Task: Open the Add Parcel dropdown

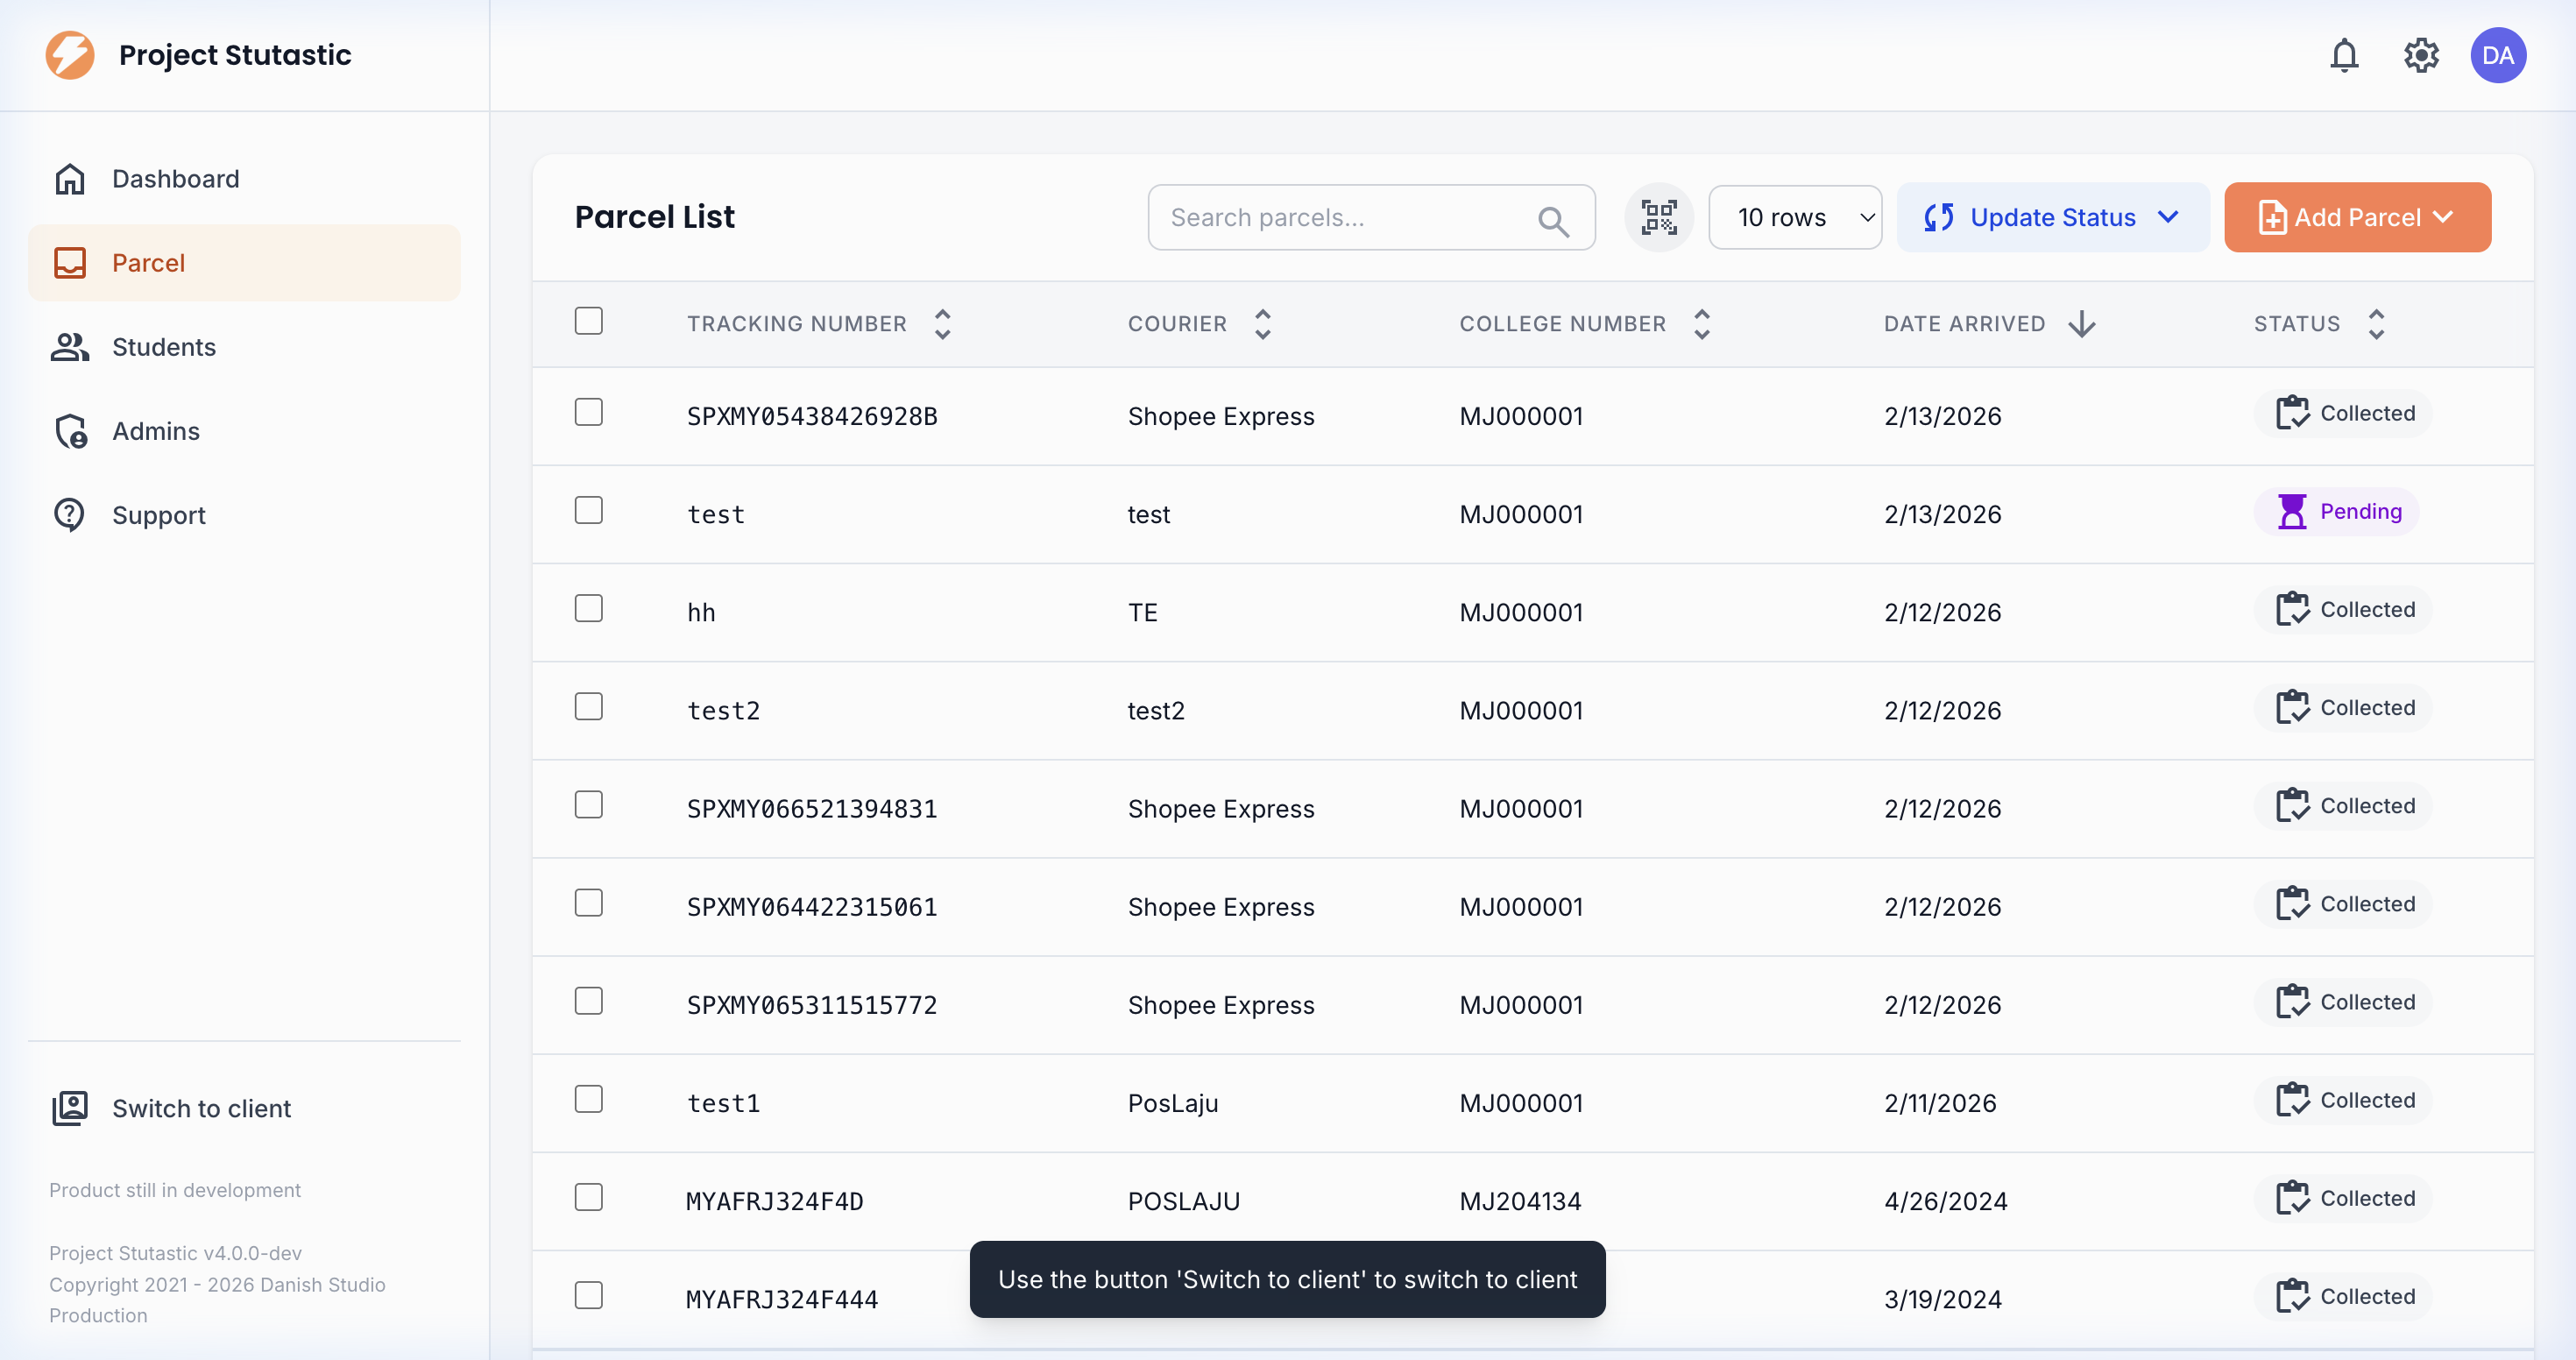Action: click(x=2356, y=217)
